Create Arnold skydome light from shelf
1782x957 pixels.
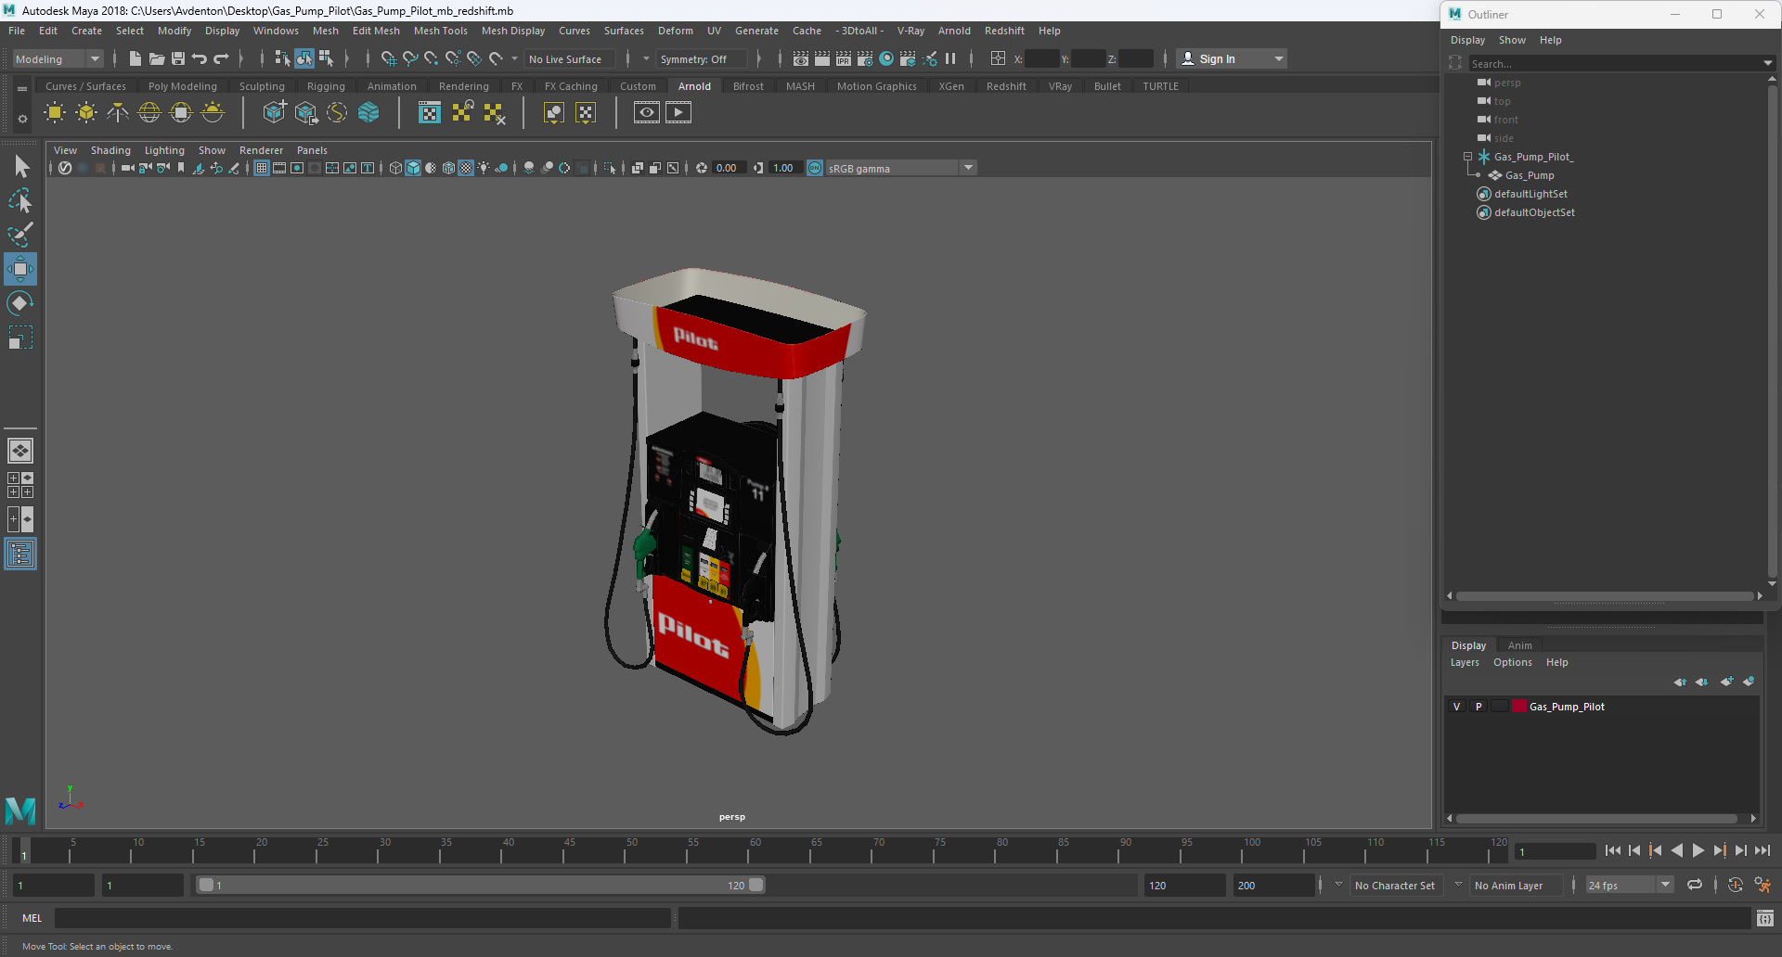pyautogui.click(x=149, y=113)
